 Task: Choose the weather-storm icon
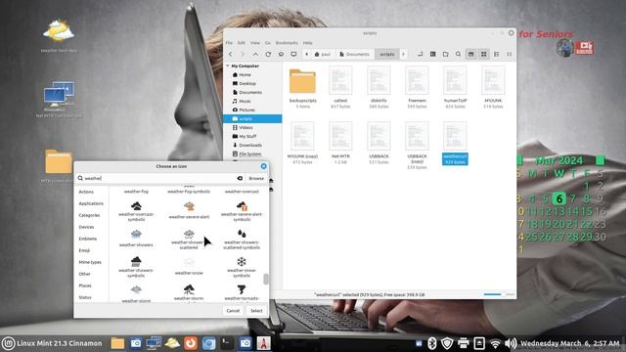pos(136,289)
